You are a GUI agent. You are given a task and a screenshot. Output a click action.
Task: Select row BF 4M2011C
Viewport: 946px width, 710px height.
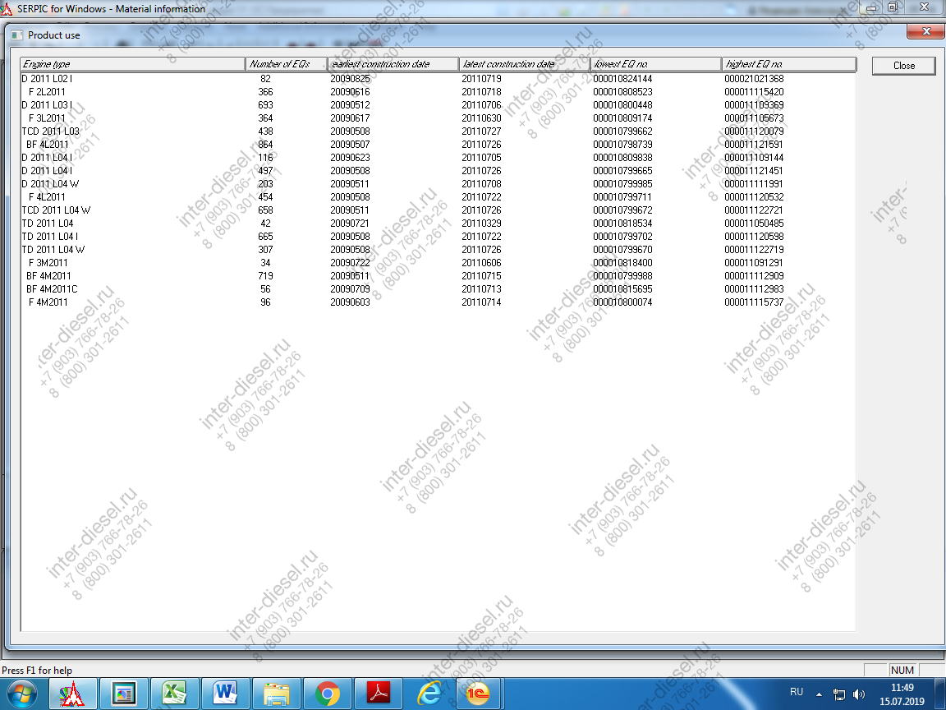438,289
